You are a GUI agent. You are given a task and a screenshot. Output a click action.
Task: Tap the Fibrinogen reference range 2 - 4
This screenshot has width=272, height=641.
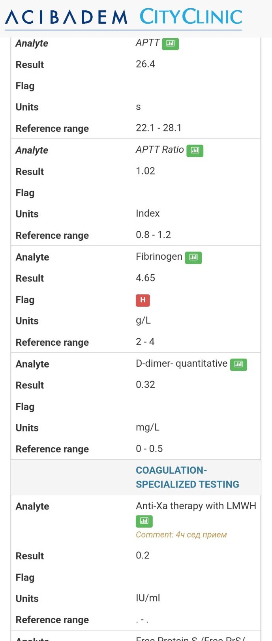(145, 342)
